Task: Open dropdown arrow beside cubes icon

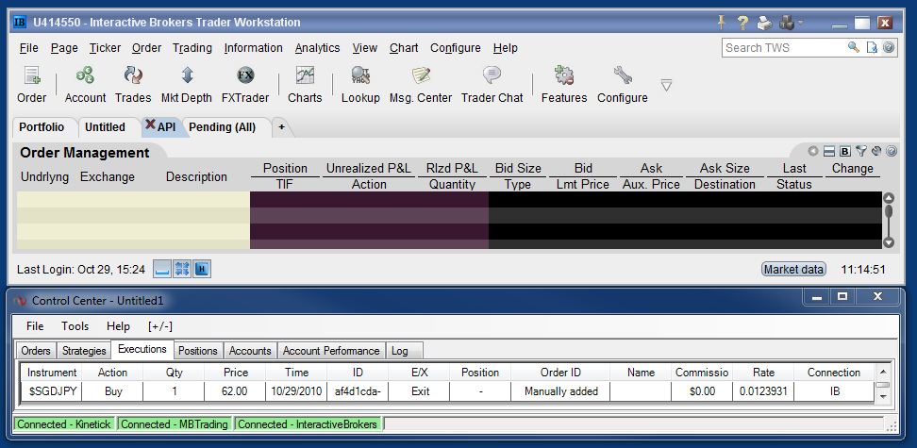Action: point(800,23)
